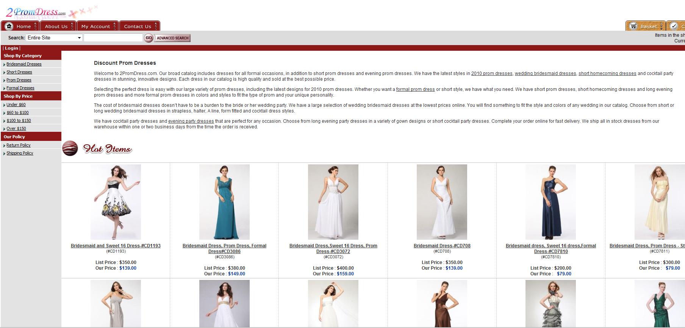Filter by price Under $60
685x328 pixels.
coord(16,105)
